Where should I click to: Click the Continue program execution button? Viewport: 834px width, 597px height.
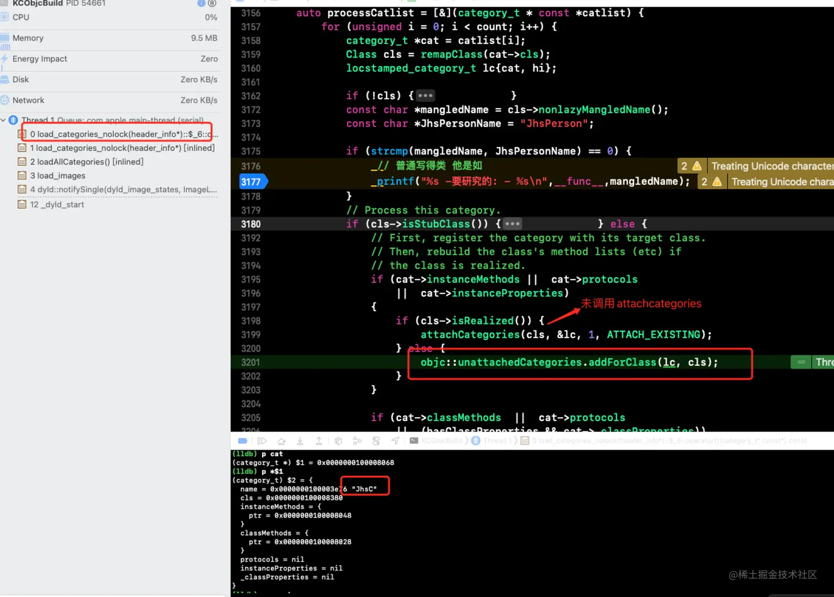[x=262, y=441]
